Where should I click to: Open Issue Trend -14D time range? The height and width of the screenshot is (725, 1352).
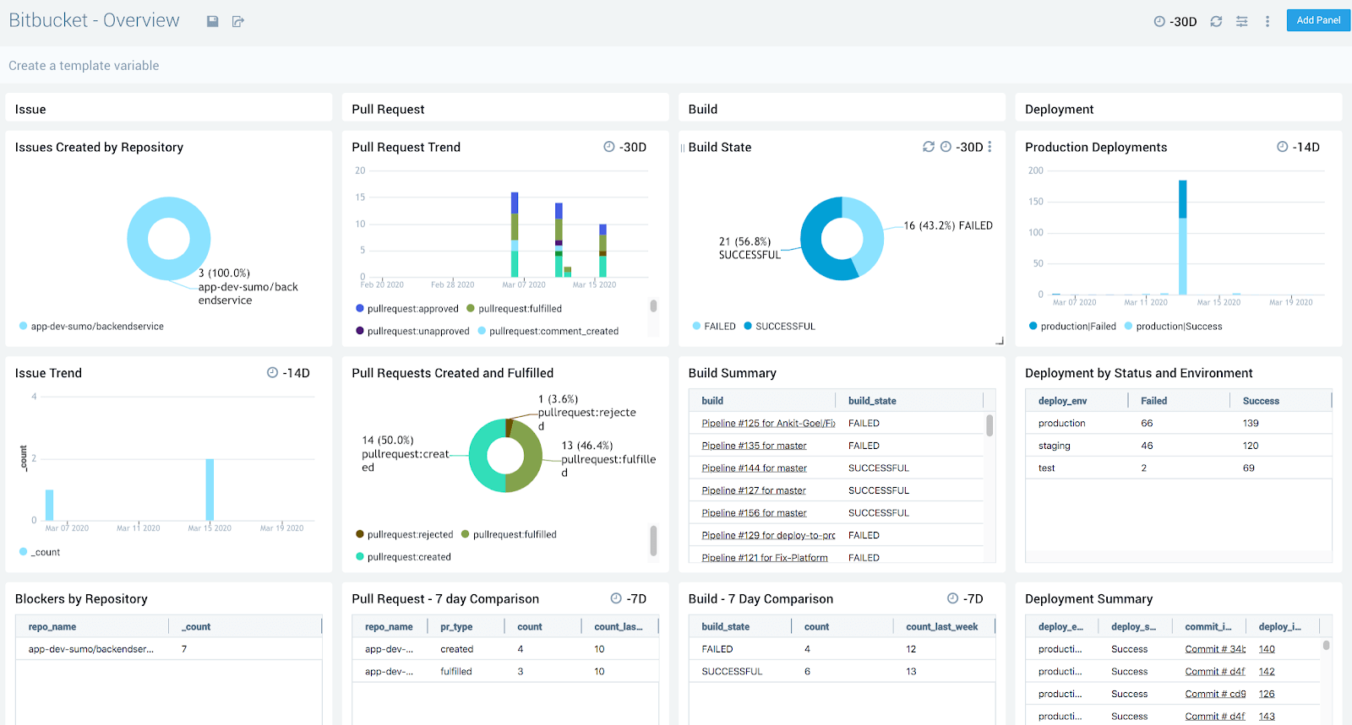[x=288, y=373]
